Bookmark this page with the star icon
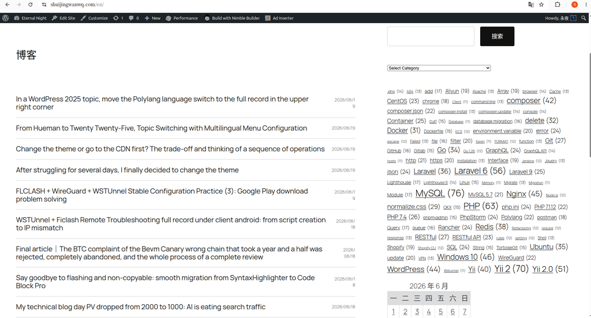Screen dimensions: 591x318 point(541,5)
